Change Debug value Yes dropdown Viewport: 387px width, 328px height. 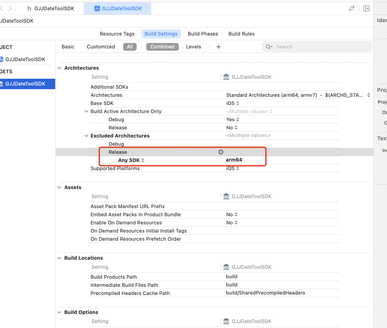click(x=233, y=119)
